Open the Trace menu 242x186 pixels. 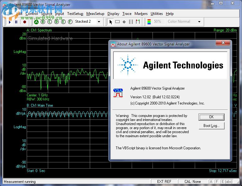pyautogui.click(x=127, y=14)
